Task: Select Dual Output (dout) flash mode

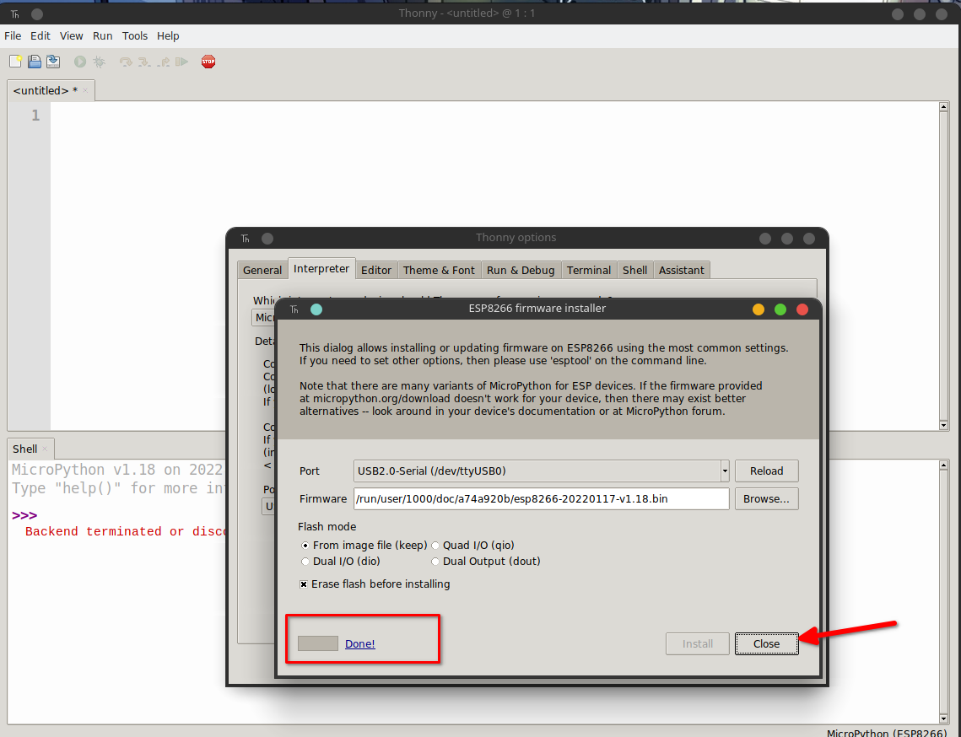Action: coord(435,561)
